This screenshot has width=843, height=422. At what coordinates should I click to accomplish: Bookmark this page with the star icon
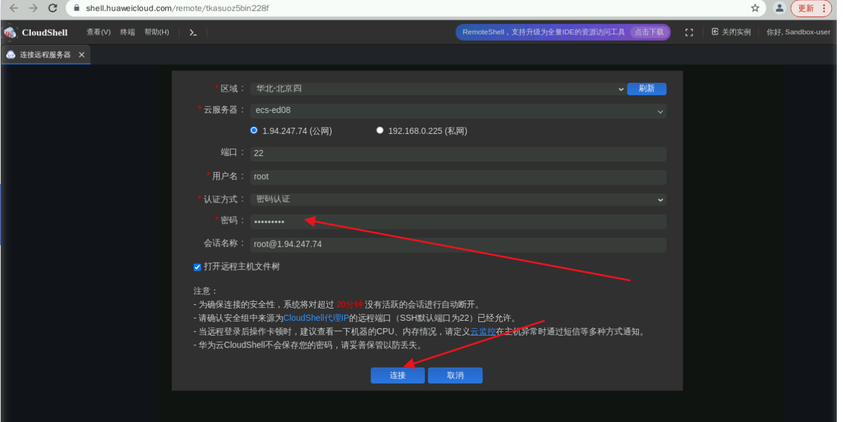(x=755, y=9)
